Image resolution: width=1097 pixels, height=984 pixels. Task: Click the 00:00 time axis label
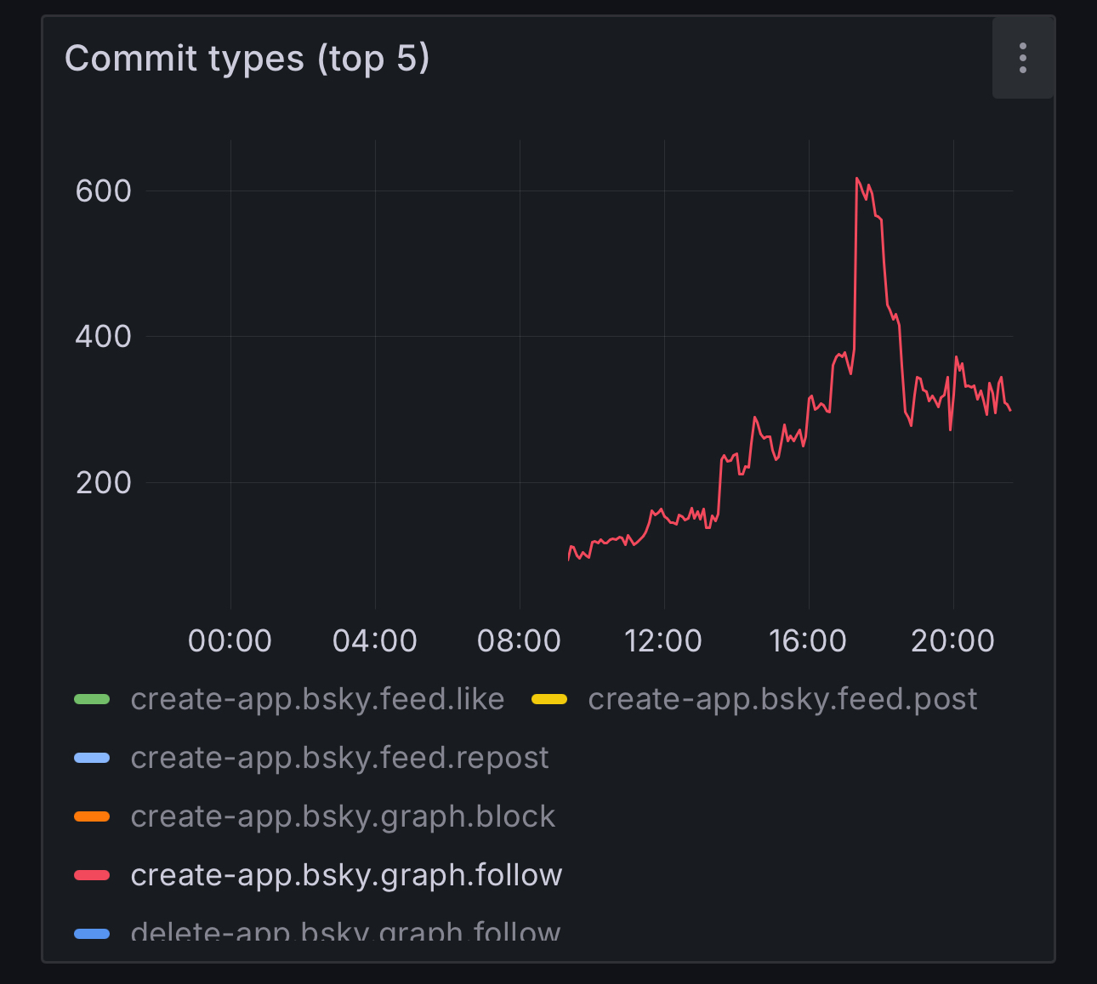[230, 640]
